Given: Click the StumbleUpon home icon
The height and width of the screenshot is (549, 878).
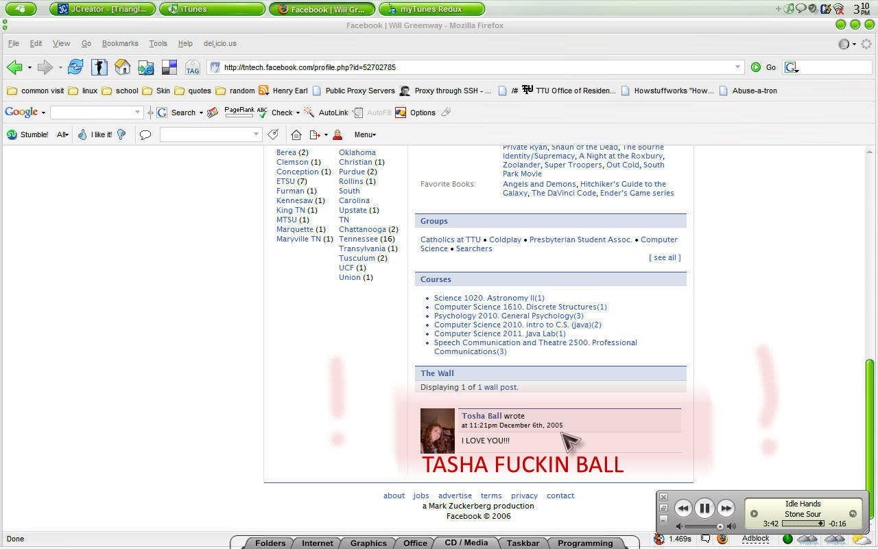Looking at the screenshot, I should point(296,135).
